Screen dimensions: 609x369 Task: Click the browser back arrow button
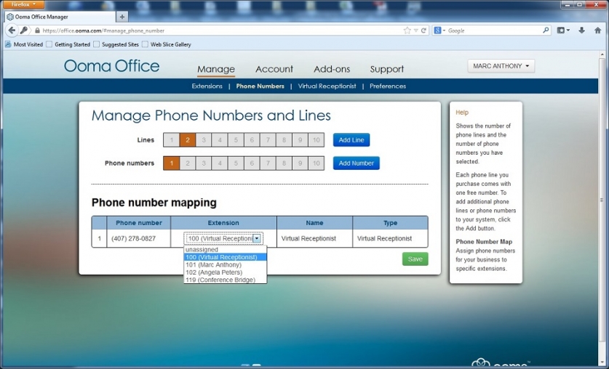pyautogui.click(x=12, y=31)
